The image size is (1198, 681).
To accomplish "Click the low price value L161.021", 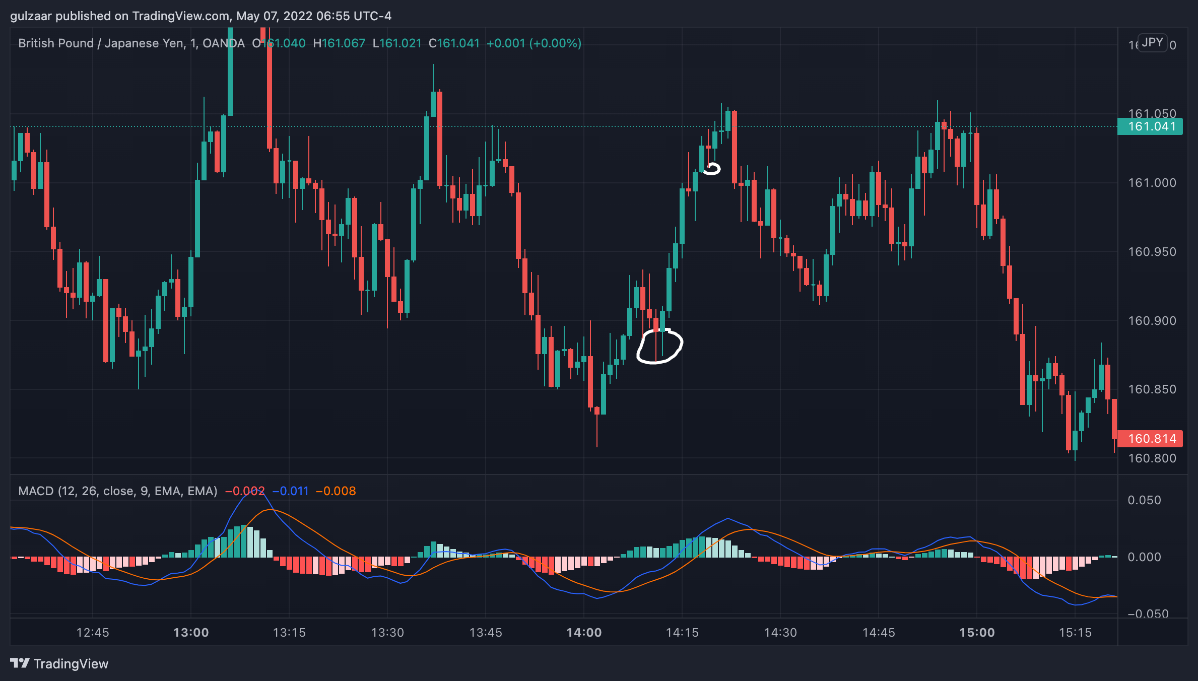I will point(397,43).
